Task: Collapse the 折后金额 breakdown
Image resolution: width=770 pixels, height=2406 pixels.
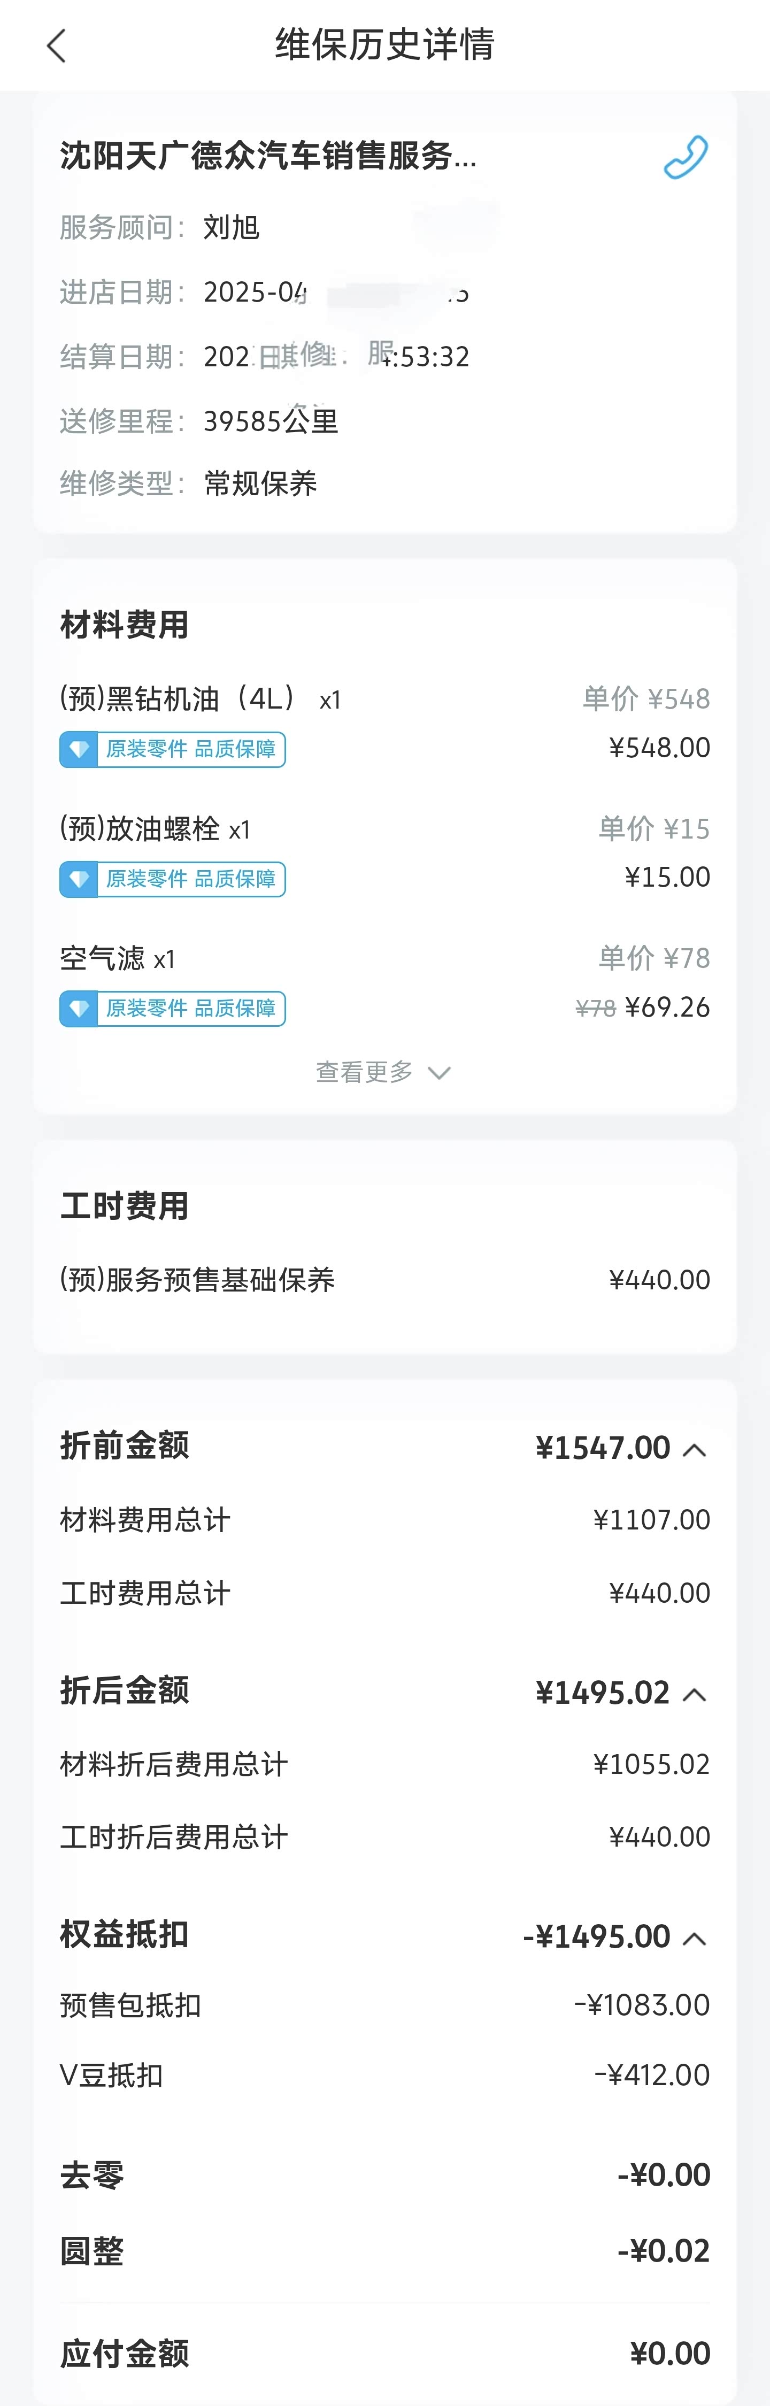Action: click(694, 1694)
